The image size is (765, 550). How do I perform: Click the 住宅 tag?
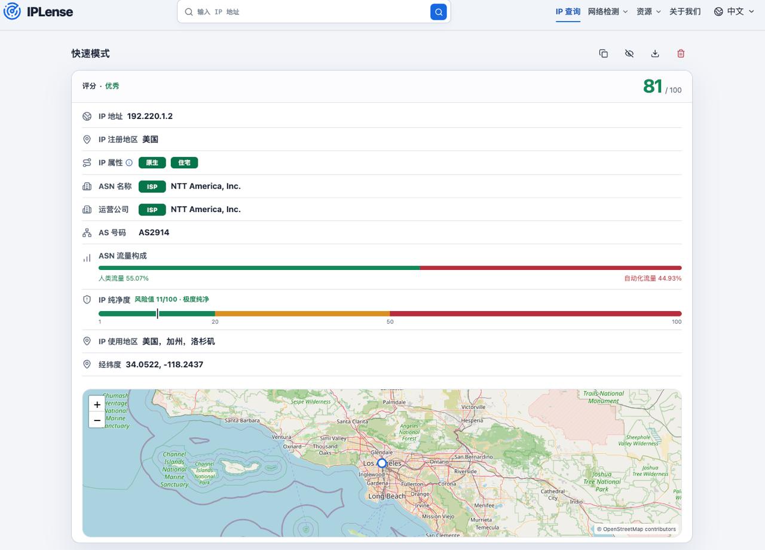(184, 162)
